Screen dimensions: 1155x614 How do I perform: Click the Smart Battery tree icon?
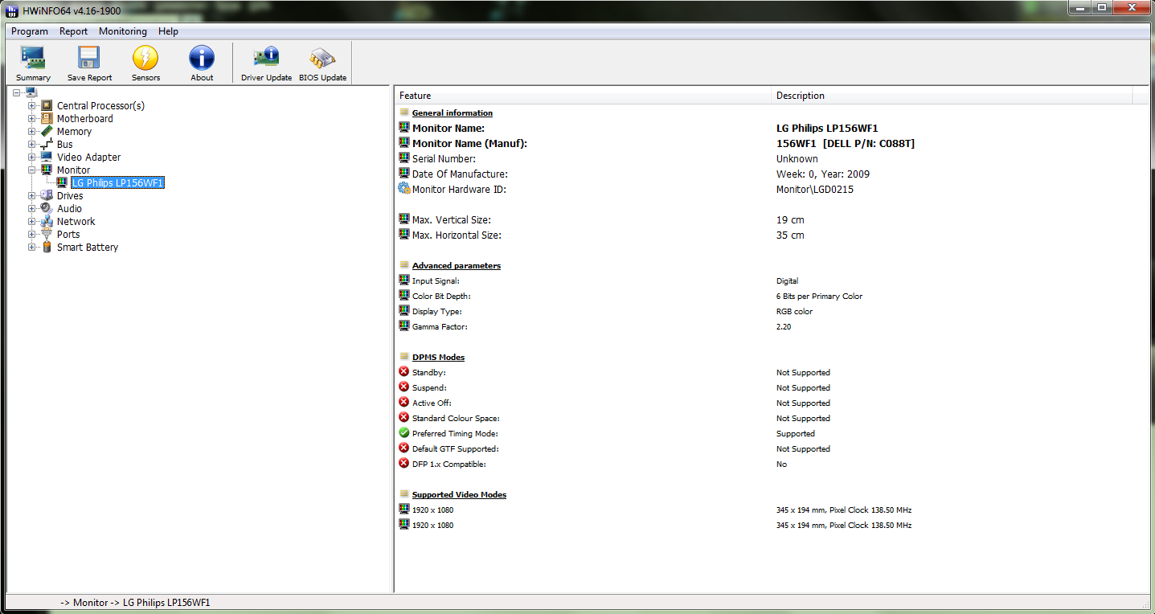[x=47, y=247]
